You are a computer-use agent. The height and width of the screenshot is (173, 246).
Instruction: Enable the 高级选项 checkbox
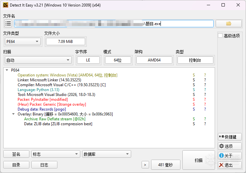[220, 36]
